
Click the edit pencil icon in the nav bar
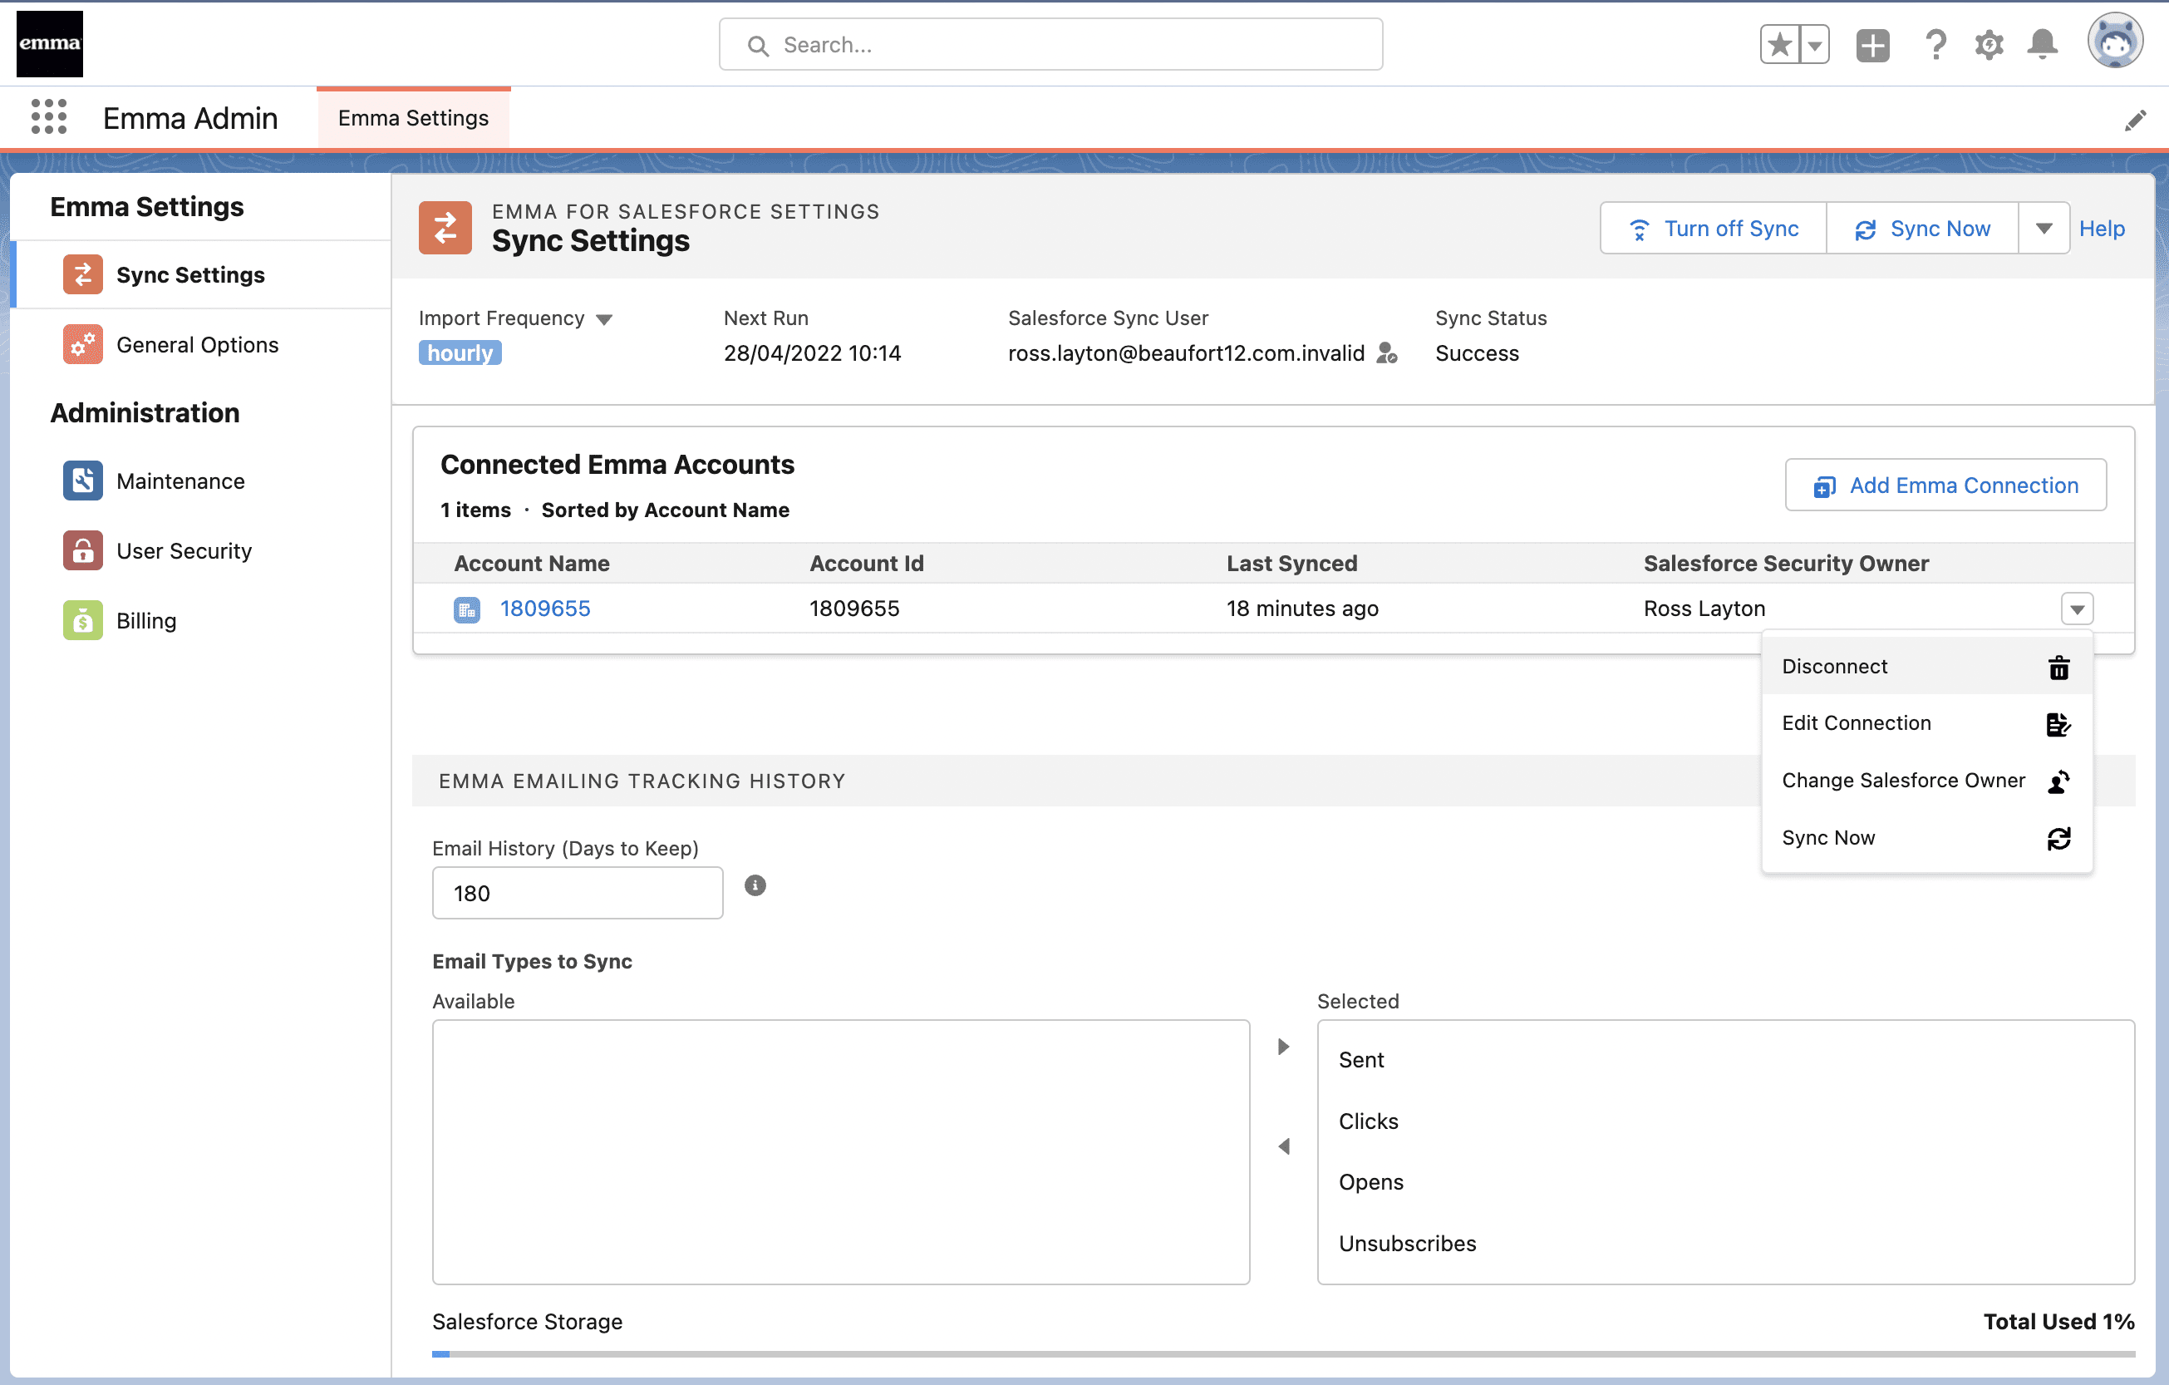(2135, 120)
